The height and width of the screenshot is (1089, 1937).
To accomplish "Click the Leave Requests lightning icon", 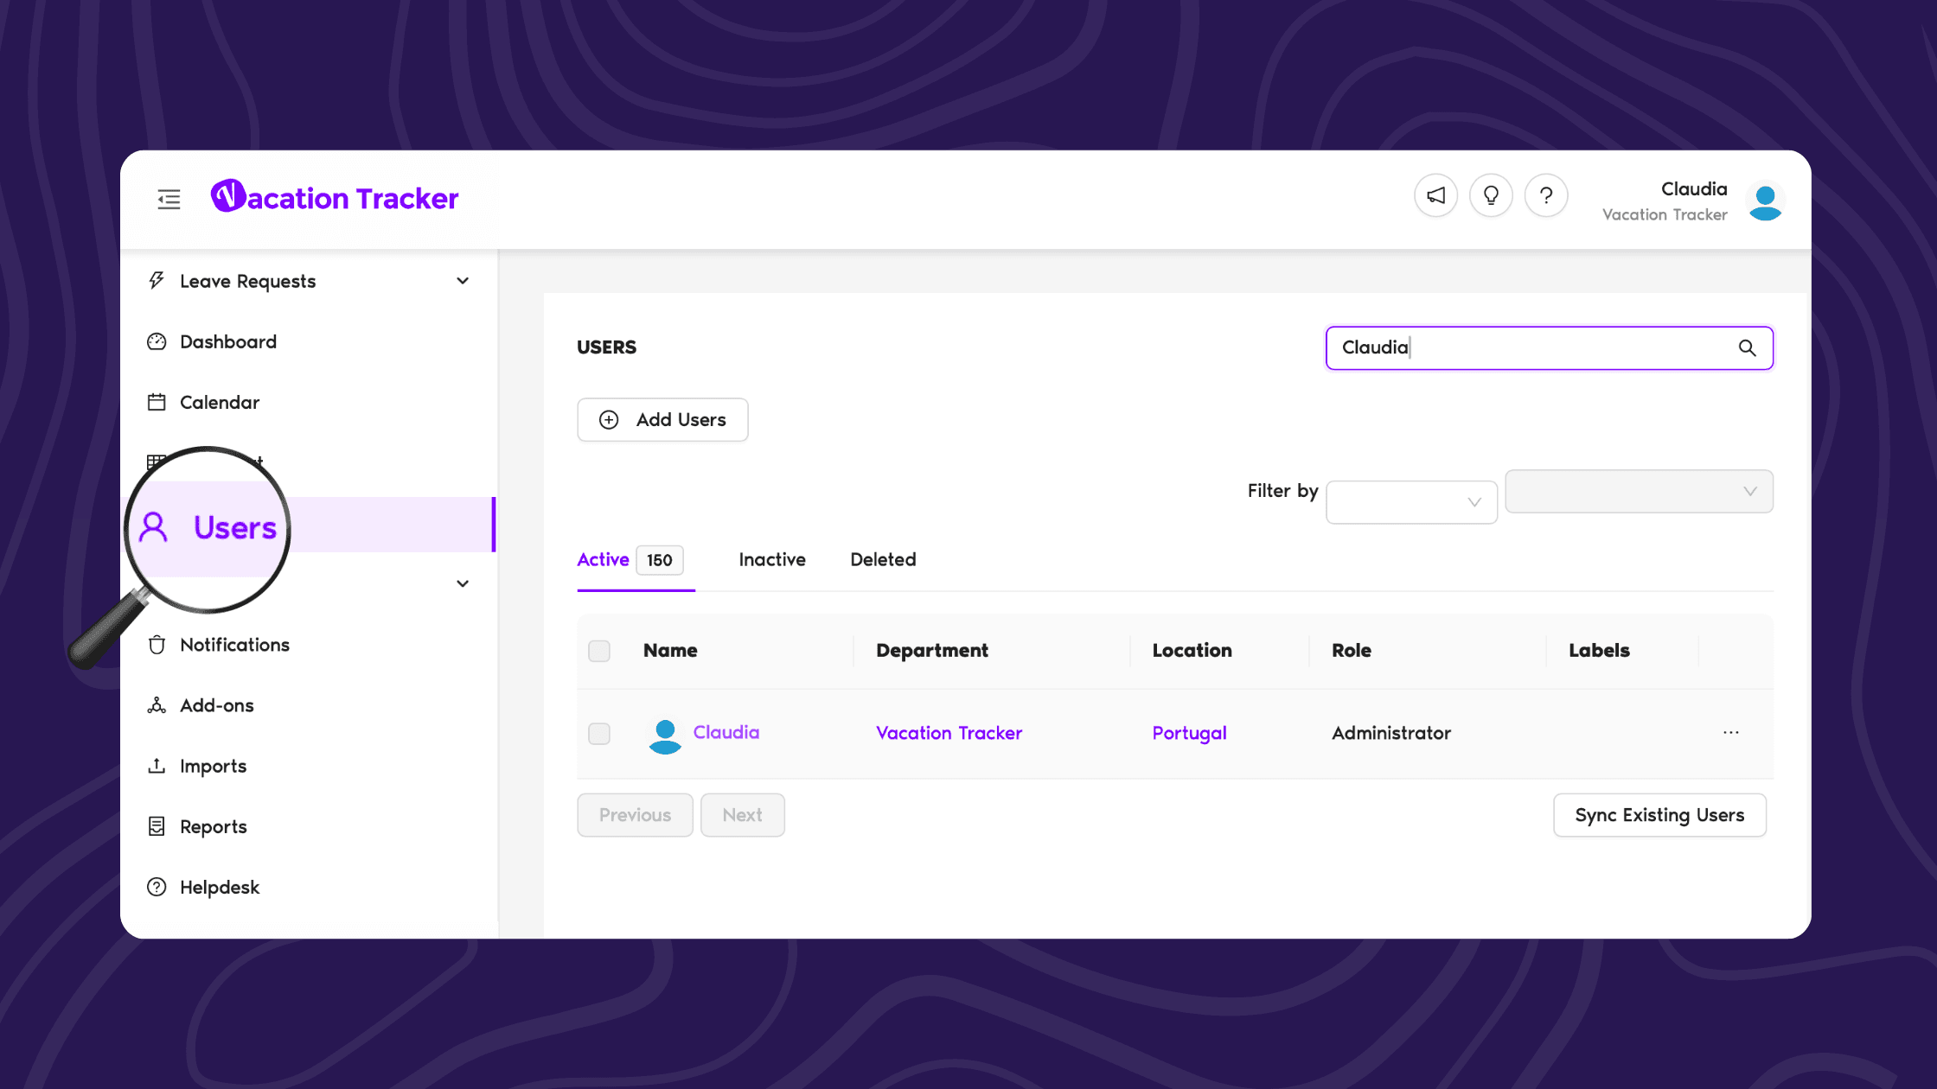I will pos(157,280).
